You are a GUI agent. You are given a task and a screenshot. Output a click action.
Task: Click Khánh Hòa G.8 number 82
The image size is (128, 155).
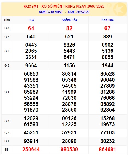(x=69, y=28)
